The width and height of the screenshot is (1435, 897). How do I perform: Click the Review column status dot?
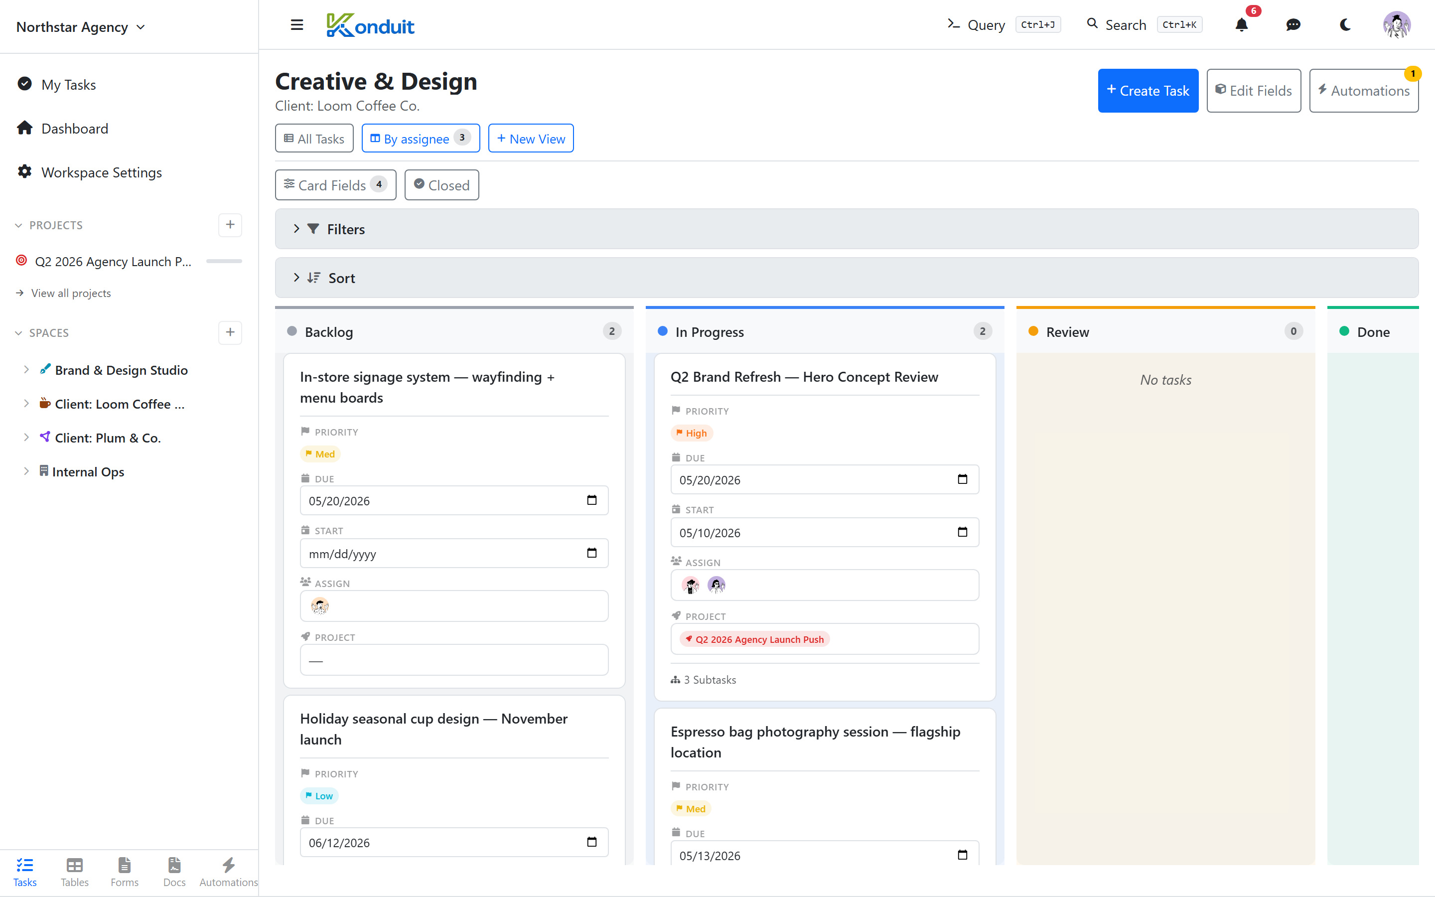tap(1033, 331)
